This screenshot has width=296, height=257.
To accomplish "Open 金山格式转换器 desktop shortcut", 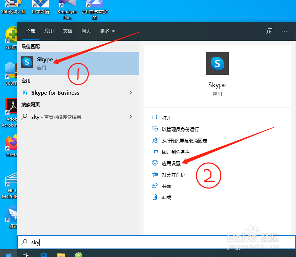I will point(95,10).
